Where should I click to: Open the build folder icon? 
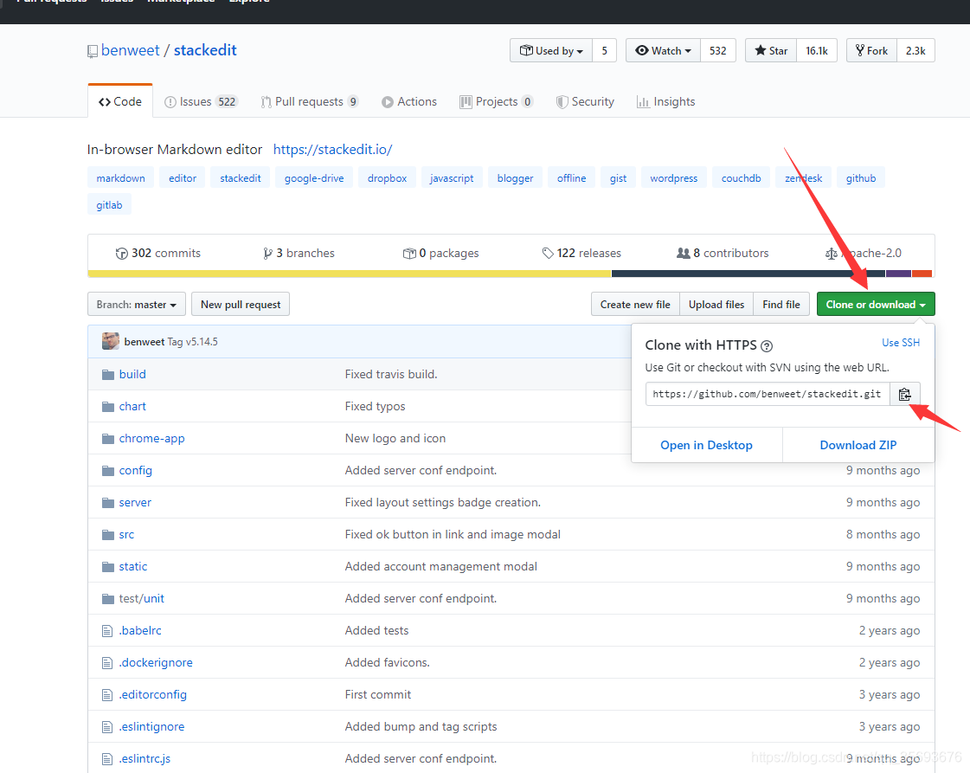108,375
